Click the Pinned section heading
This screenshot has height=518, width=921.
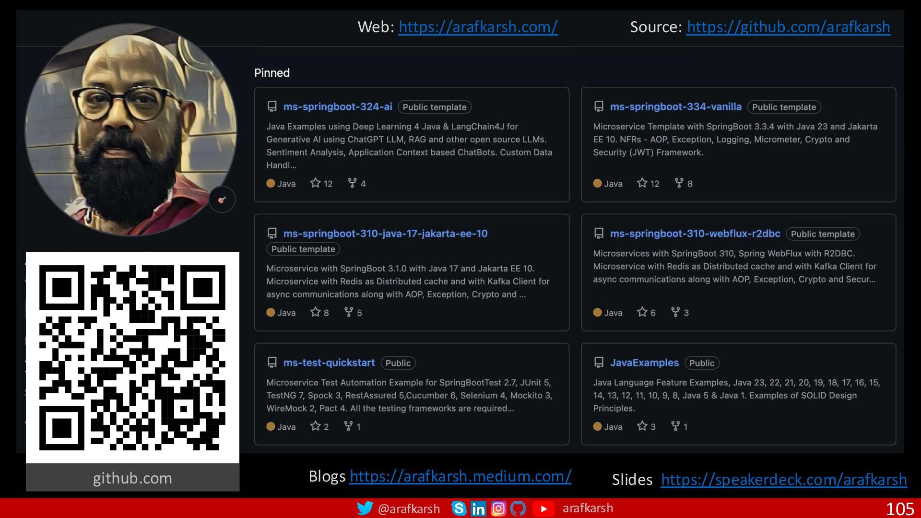[272, 73]
